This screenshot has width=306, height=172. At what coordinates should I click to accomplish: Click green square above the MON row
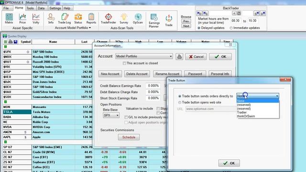click(x=5, y=102)
